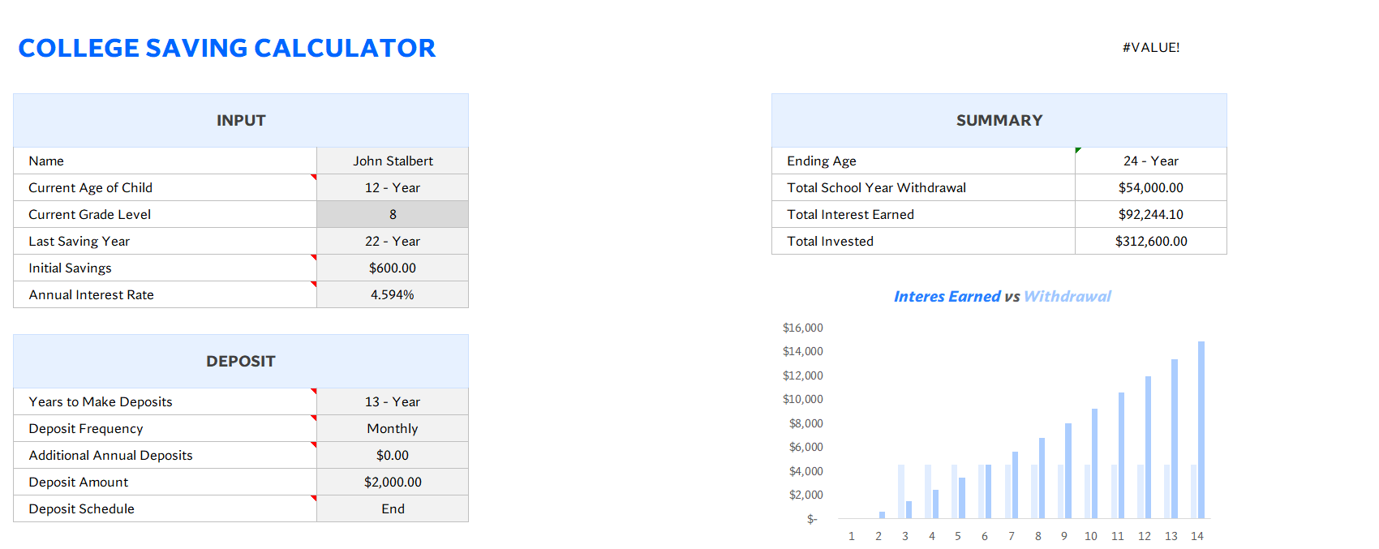Click the Total Interest Earned label
The image size is (1379, 549).
click(x=851, y=214)
